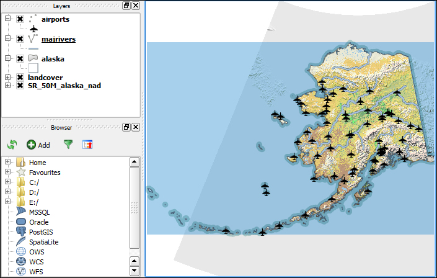Image resolution: width=437 pixels, height=278 pixels.
Task: Open the WCS browser entry
Action: click(37, 262)
